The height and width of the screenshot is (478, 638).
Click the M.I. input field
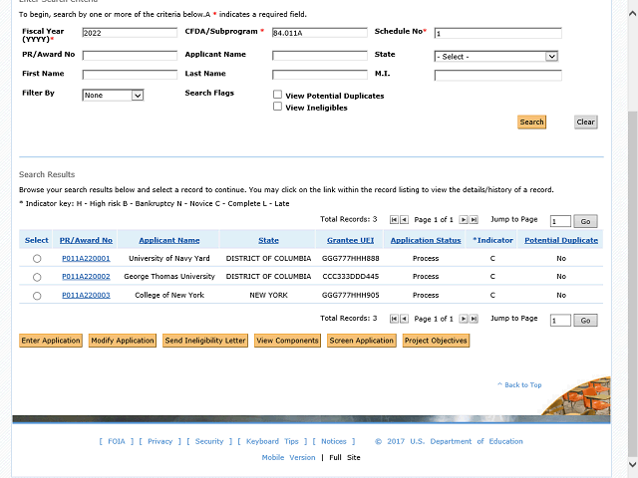click(x=498, y=76)
